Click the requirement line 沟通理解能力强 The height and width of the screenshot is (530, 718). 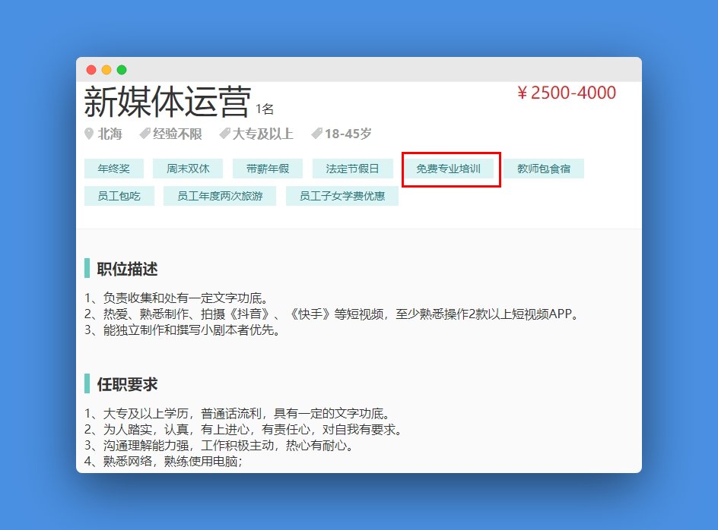219,446
